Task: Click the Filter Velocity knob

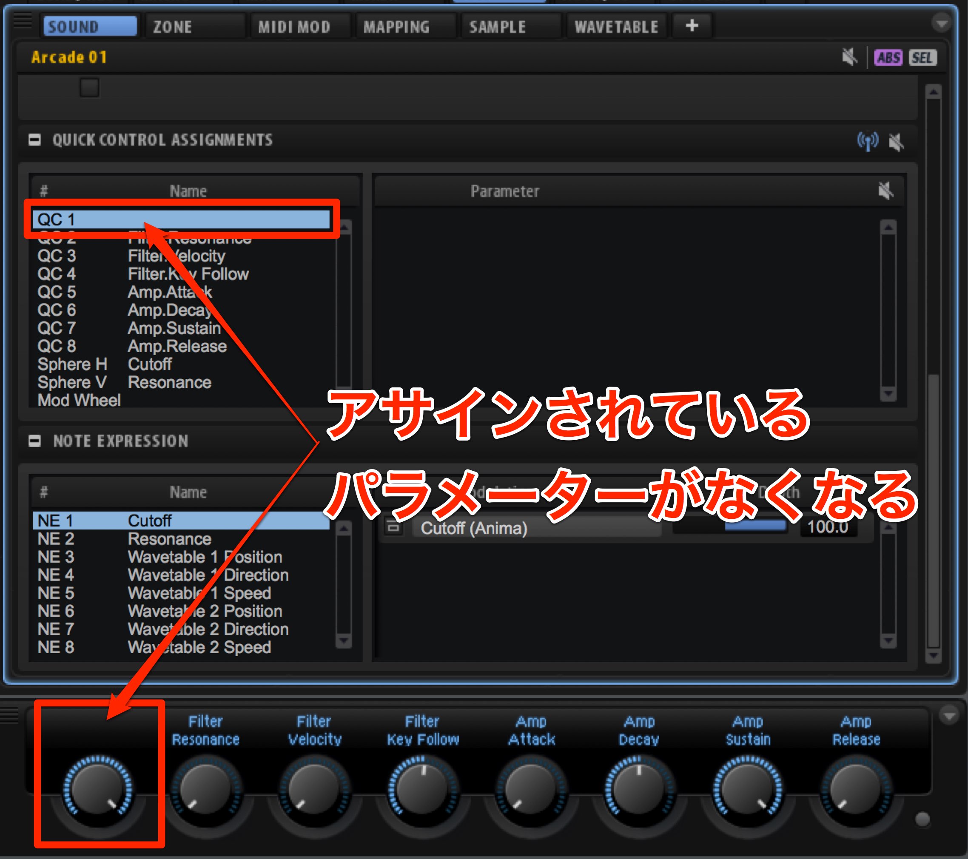Action: point(314,789)
